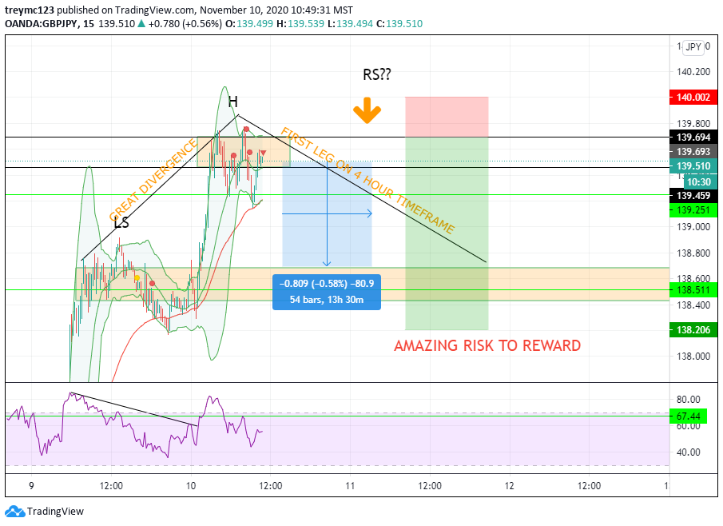
Task: Click the close value C:139.510
Action: point(399,23)
